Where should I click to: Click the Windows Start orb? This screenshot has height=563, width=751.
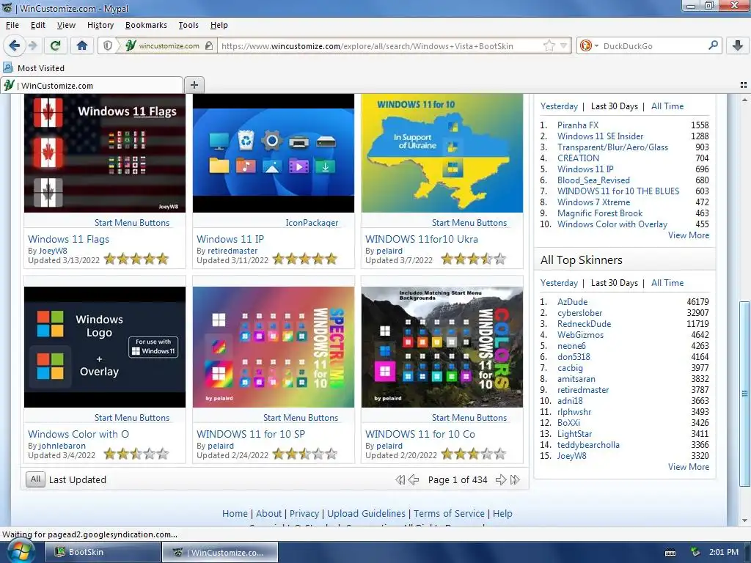20,552
